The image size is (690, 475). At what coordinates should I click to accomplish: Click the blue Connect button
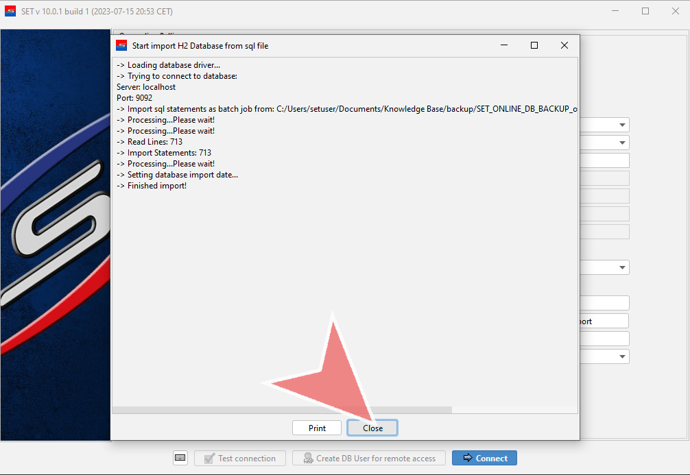[x=484, y=458]
